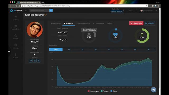
Task: Open the favorites star in header
Action: [x=137, y=11]
